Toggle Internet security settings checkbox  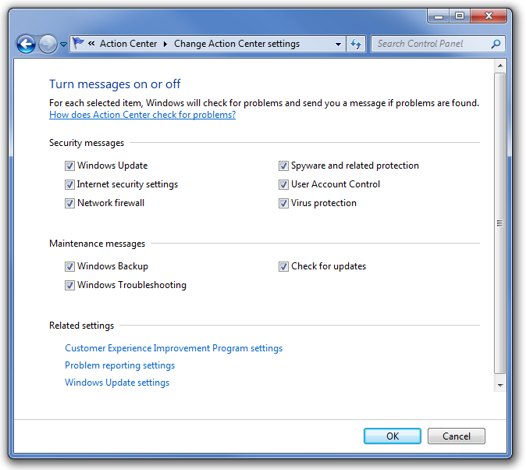click(x=69, y=184)
